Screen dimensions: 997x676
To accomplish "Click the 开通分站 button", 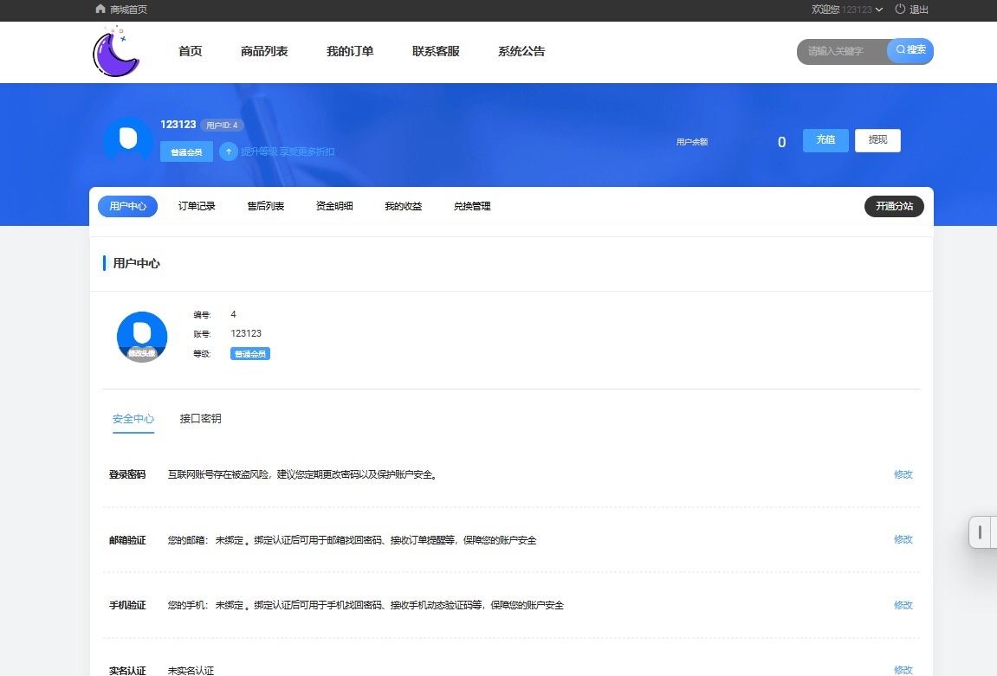I will coord(894,206).
